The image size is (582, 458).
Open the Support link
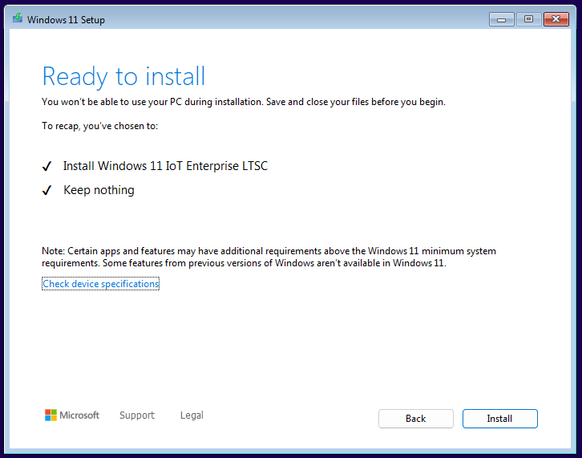point(137,415)
